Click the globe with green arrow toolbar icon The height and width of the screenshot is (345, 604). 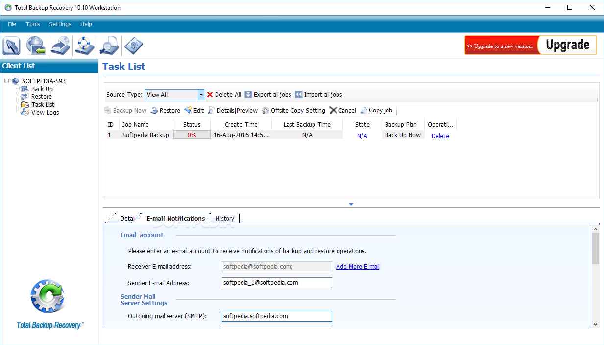point(36,46)
